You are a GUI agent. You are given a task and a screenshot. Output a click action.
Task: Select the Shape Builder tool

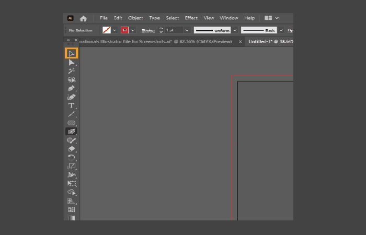coord(72,192)
